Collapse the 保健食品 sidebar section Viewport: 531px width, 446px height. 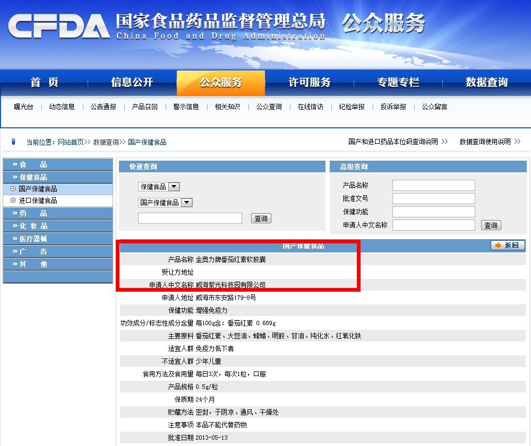point(58,177)
